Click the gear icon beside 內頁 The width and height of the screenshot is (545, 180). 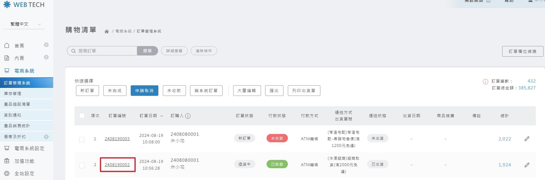click(x=46, y=57)
